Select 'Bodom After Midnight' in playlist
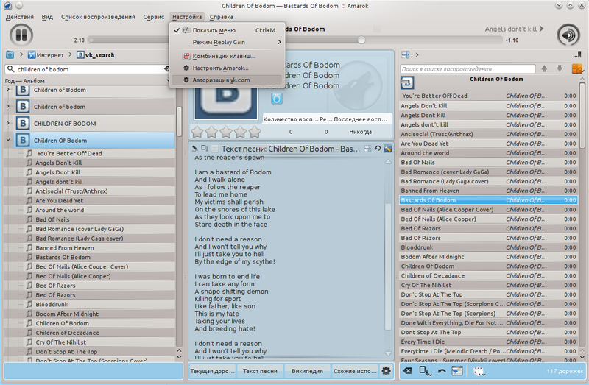Screen dimensions: 589x385 tap(488, 257)
